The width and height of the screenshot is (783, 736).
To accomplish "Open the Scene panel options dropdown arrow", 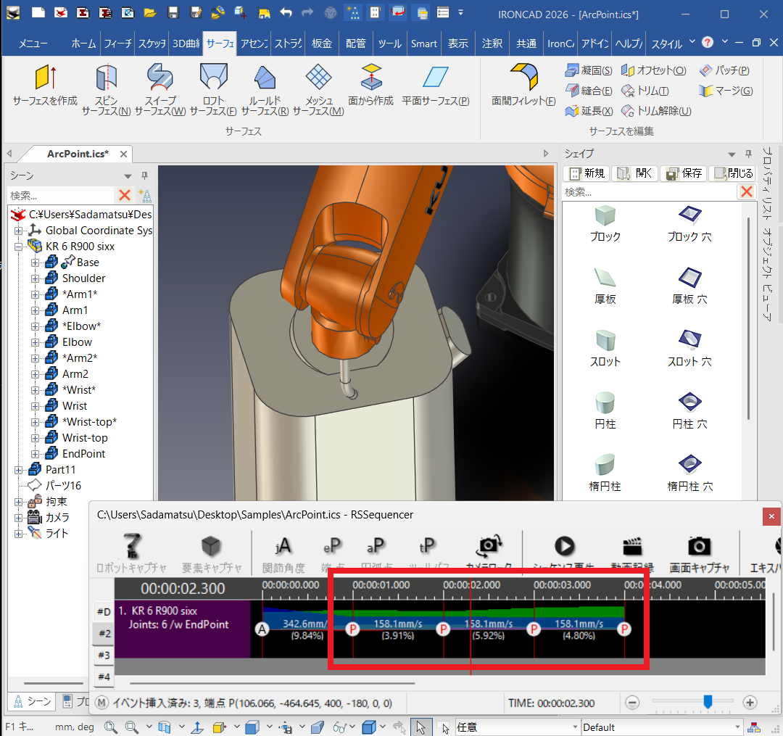I will click(x=128, y=175).
